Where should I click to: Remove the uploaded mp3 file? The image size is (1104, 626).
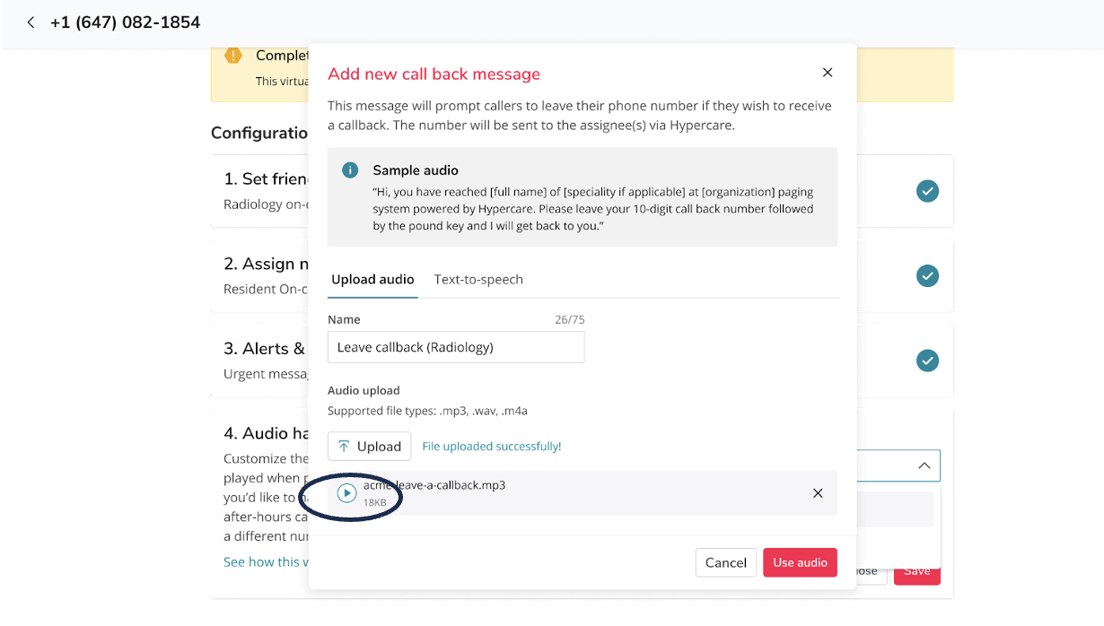pyautogui.click(x=818, y=493)
